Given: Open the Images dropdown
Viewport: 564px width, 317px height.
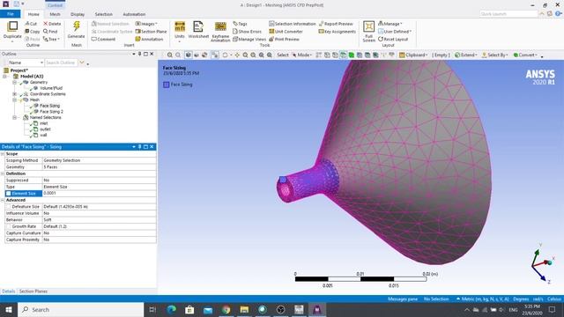Looking at the screenshot, I should point(146,24).
